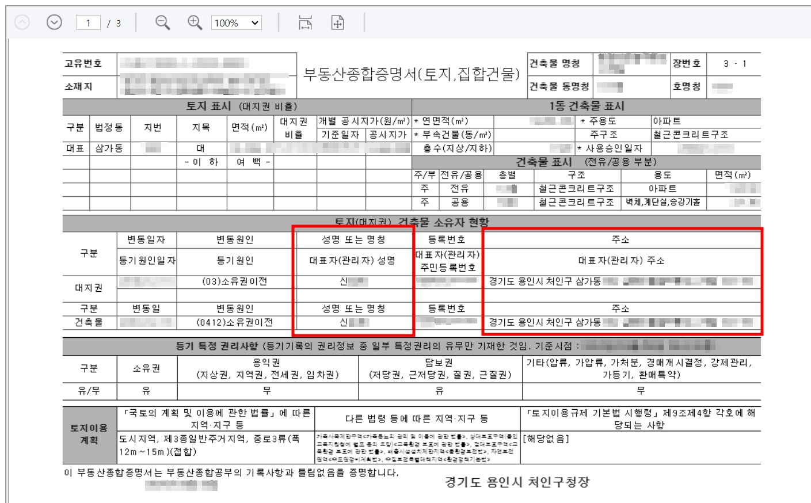
Task: Select the page value 3 - 1
Action: (735, 63)
